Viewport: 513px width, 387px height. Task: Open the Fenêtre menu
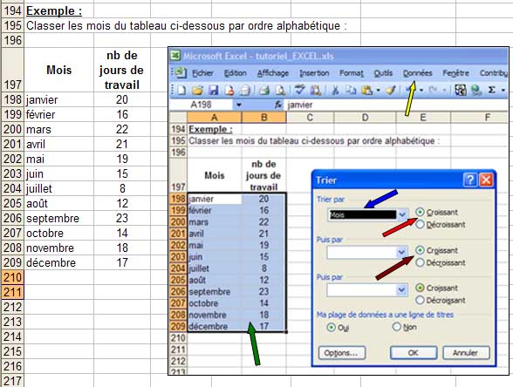(x=455, y=73)
